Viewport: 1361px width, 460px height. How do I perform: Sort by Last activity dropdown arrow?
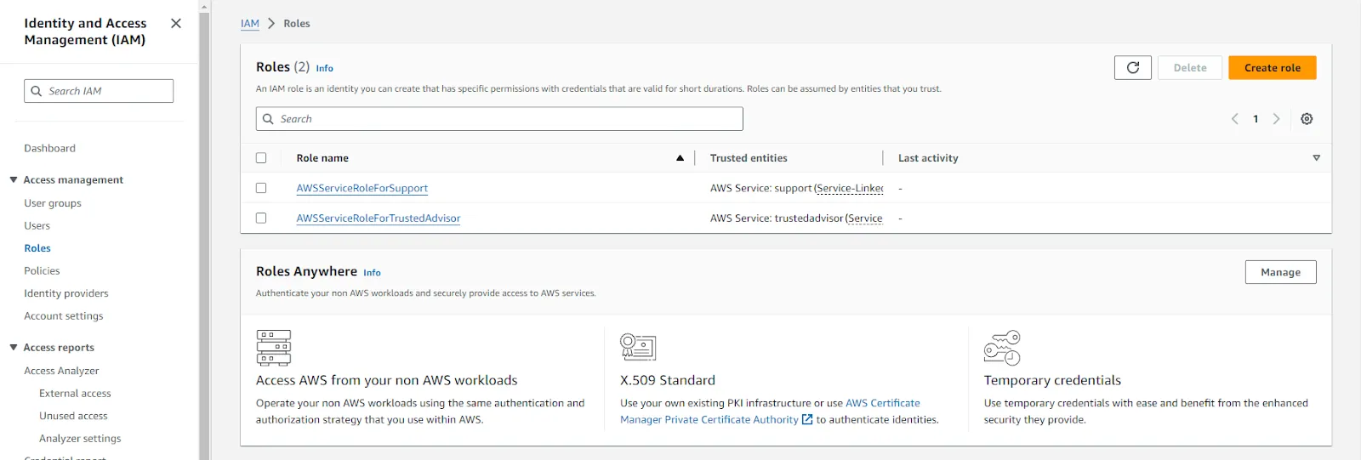click(1316, 158)
